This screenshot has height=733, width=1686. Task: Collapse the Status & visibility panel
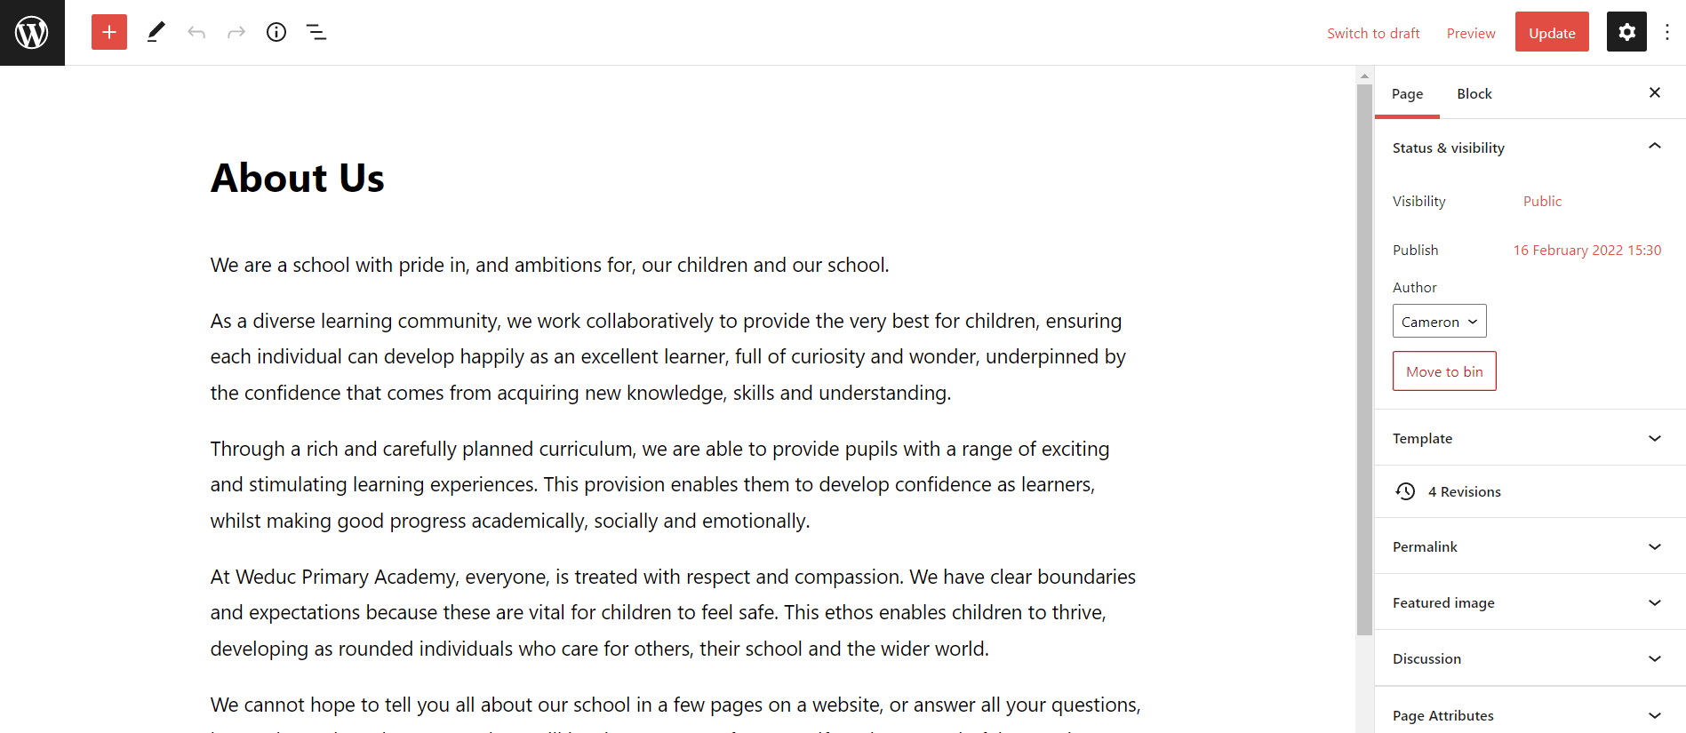[x=1654, y=147]
